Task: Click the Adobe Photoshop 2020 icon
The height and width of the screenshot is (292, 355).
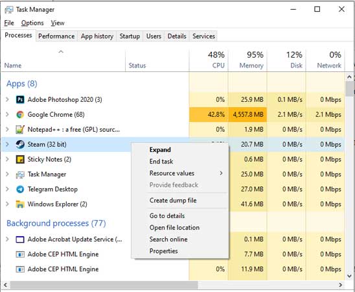Action: tap(20, 99)
